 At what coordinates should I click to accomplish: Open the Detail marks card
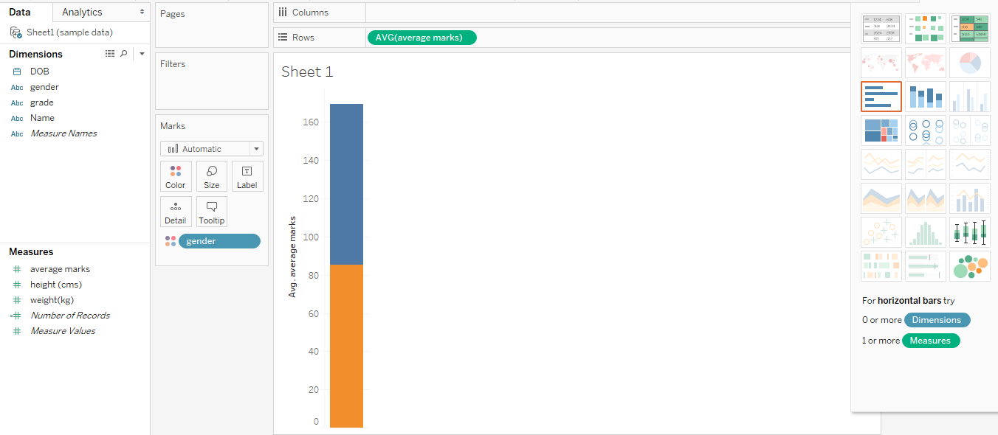coord(176,212)
